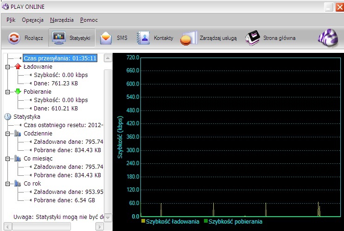The image size is (344, 231).
Task: Click the horizontal scroll right arrow
Action: click(x=100, y=226)
